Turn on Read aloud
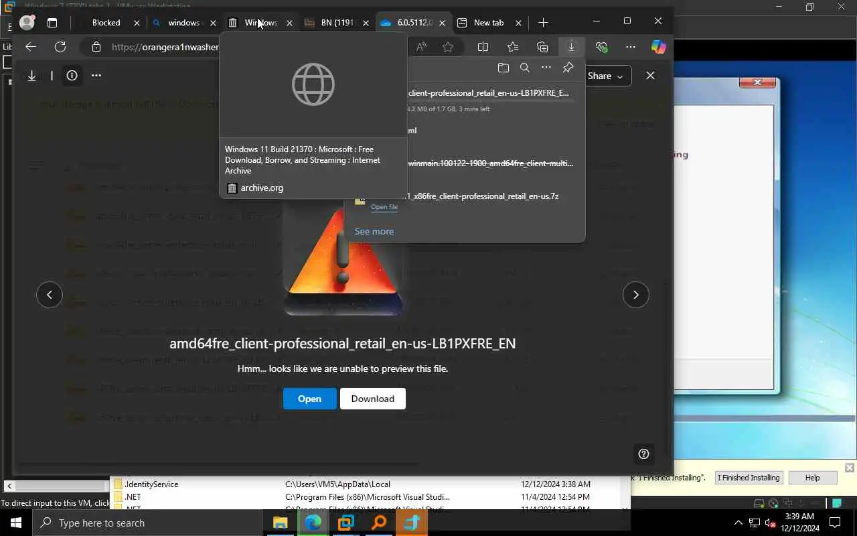Screen dimensions: 857x536 coord(421,47)
